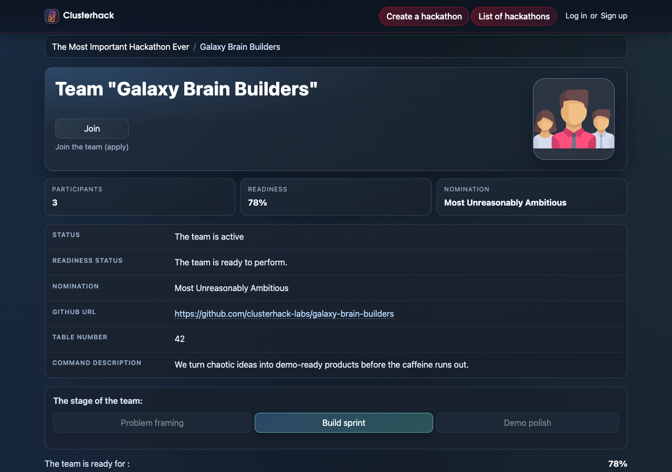Image resolution: width=672 pixels, height=472 pixels.
Task: Click the TABLE NUMBER row label
Action: [80, 337]
